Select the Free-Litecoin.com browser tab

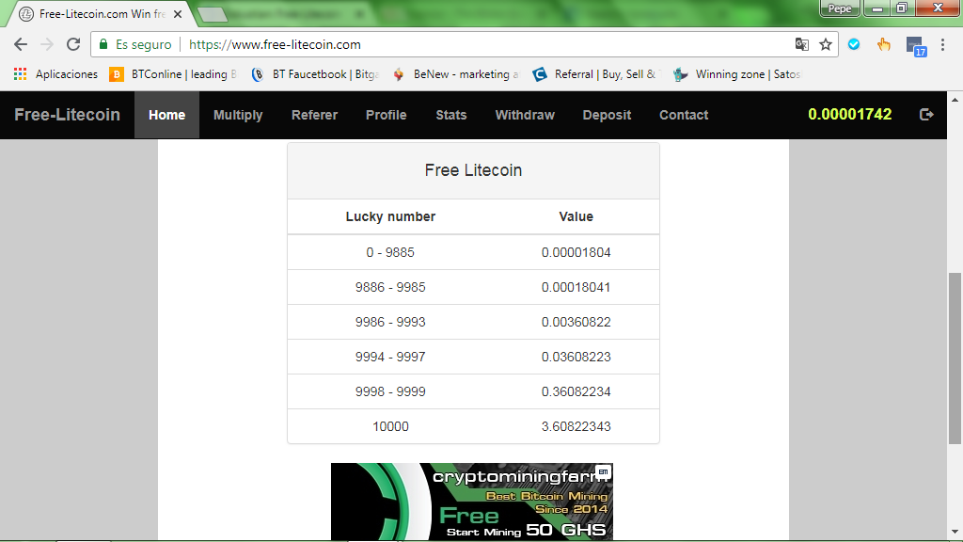pos(102,13)
